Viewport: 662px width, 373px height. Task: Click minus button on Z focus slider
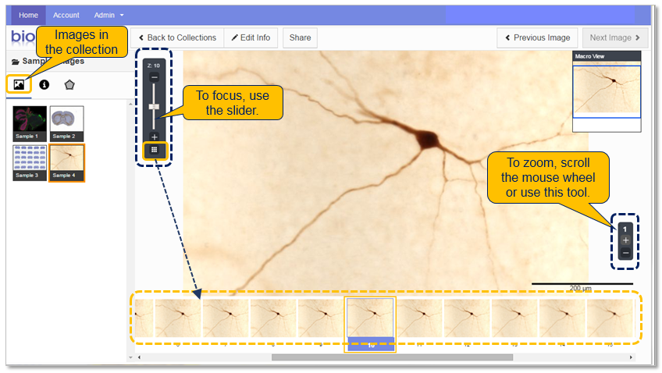click(154, 77)
